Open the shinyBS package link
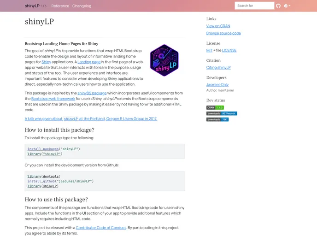The width and height of the screenshot is (317, 236). (92, 93)
